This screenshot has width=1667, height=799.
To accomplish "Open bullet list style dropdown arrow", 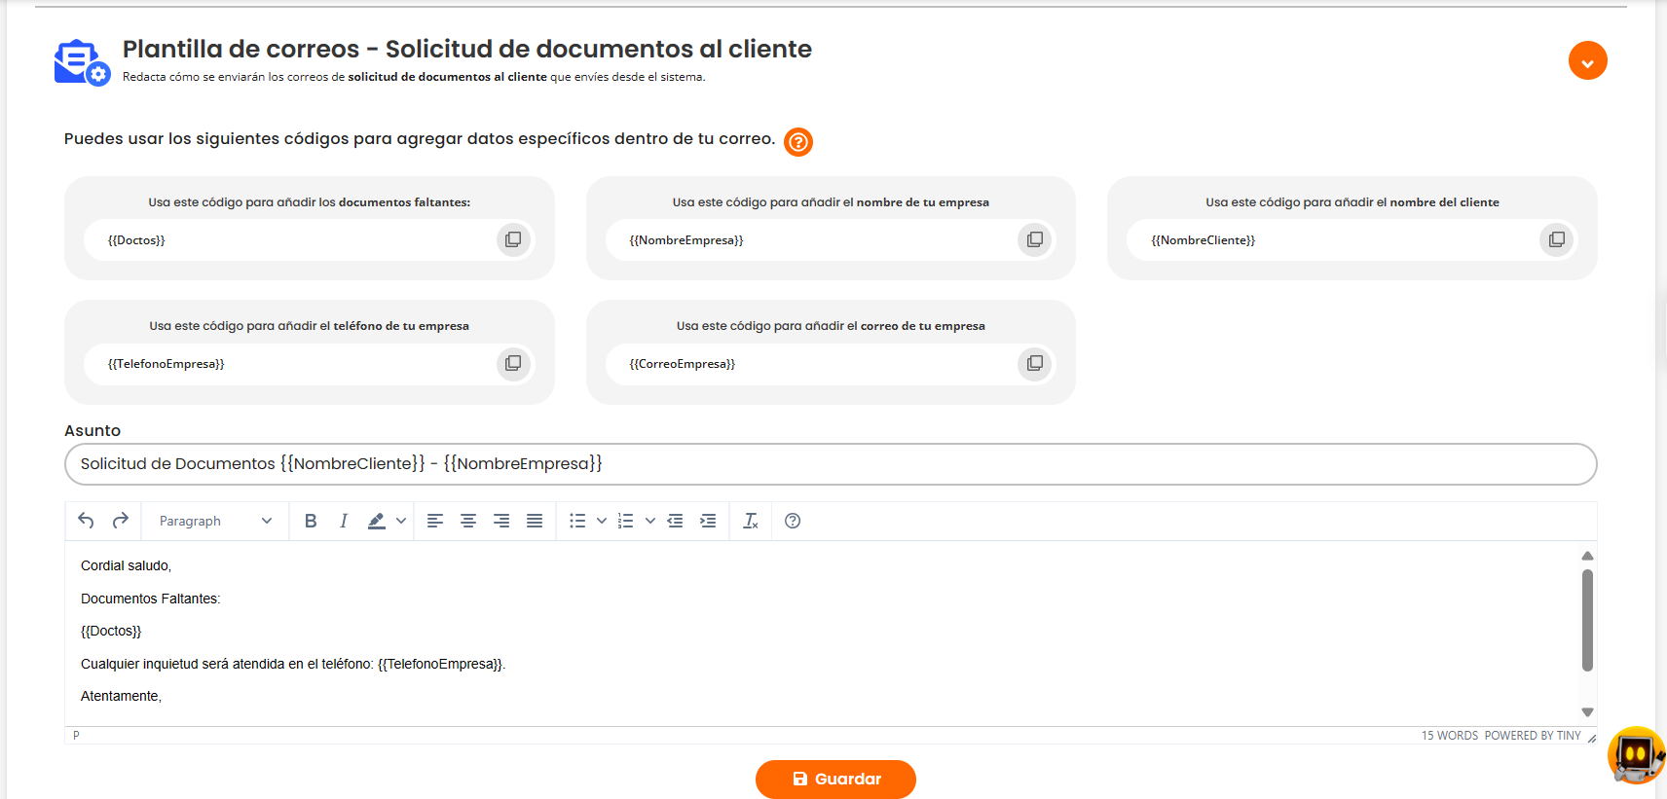I will [602, 521].
